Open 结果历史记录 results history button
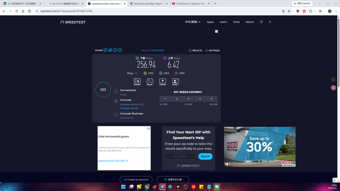 [173, 180]
